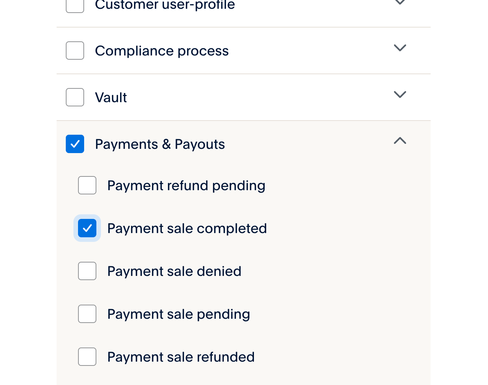Click the Vault row label

pyautogui.click(x=111, y=98)
